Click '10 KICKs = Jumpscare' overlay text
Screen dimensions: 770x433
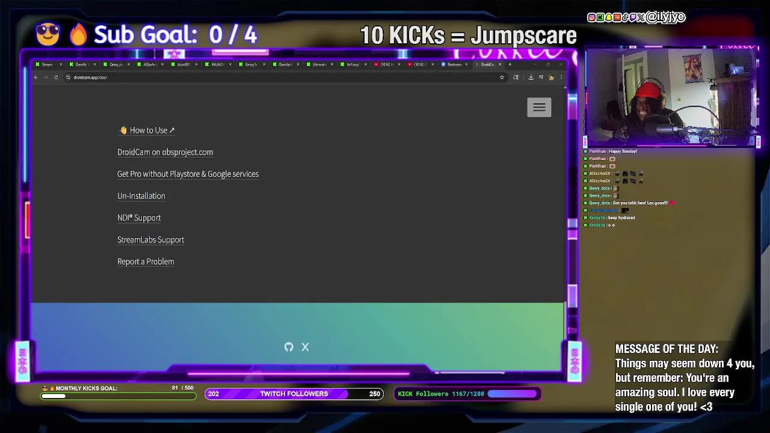tap(468, 35)
